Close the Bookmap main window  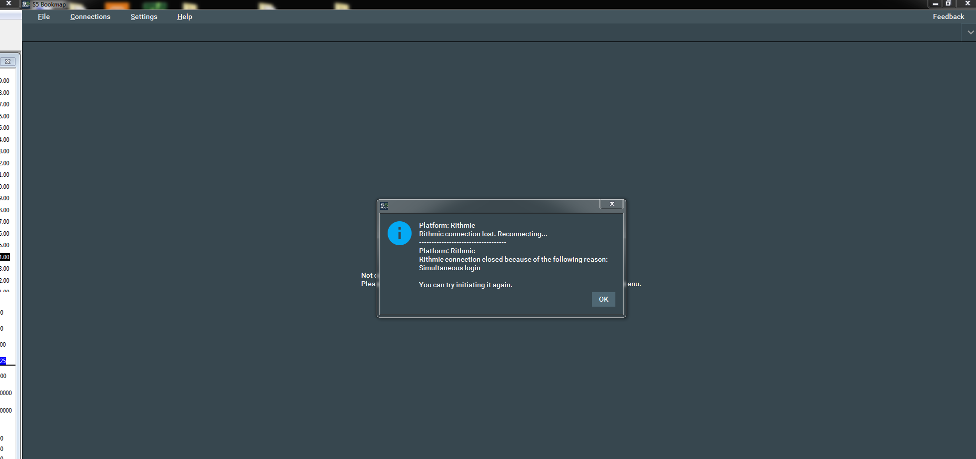point(967,3)
